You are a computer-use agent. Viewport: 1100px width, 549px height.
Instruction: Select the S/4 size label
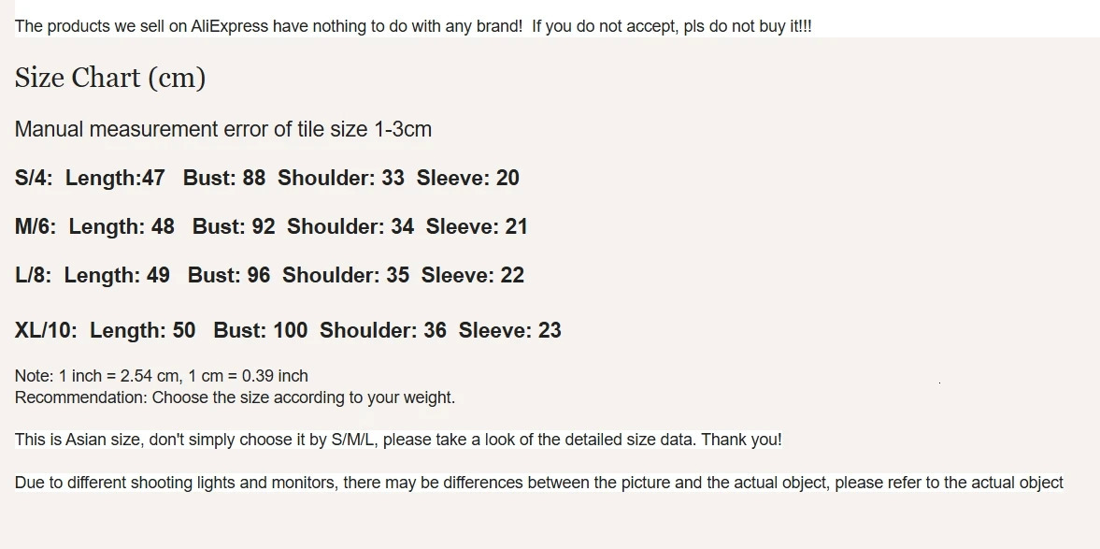point(34,178)
